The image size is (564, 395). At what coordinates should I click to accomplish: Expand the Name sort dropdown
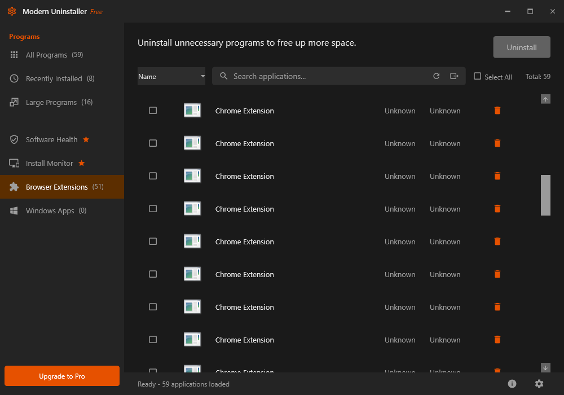click(x=171, y=76)
